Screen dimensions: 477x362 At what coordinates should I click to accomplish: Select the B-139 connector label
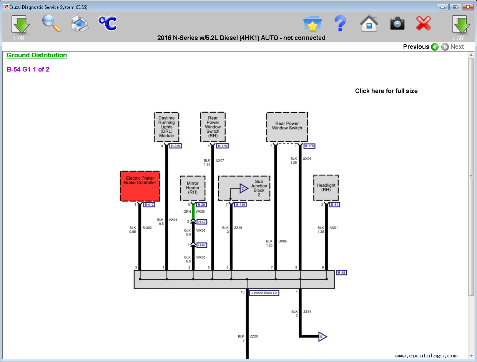[241, 205]
